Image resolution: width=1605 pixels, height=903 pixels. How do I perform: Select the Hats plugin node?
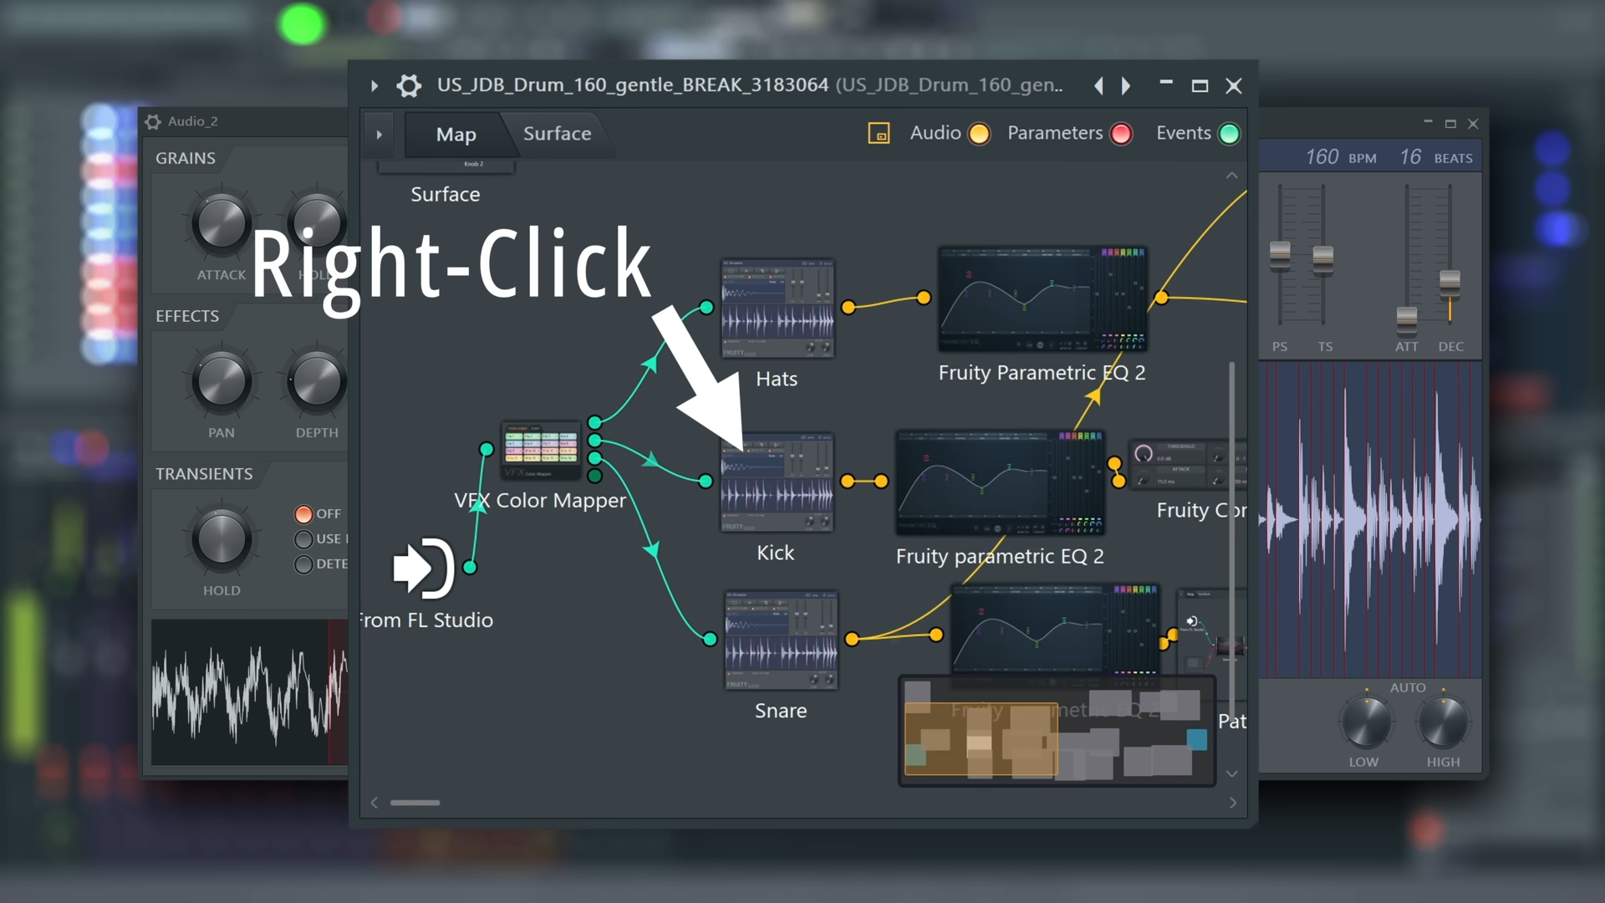[x=777, y=309]
